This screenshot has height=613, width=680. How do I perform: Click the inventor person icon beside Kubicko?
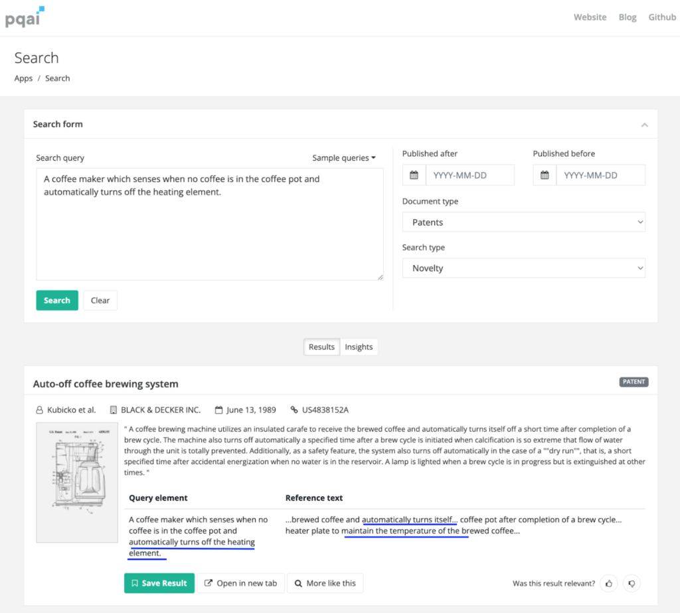click(x=39, y=410)
